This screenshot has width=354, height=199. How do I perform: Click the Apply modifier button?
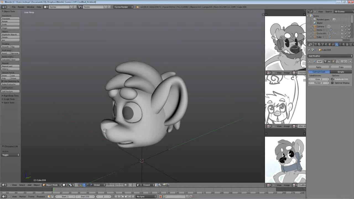(x=319, y=67)
